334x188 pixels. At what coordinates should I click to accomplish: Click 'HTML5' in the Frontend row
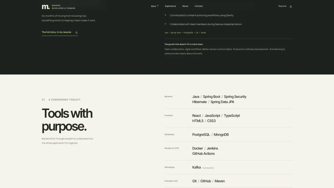[x=198, y=121]
